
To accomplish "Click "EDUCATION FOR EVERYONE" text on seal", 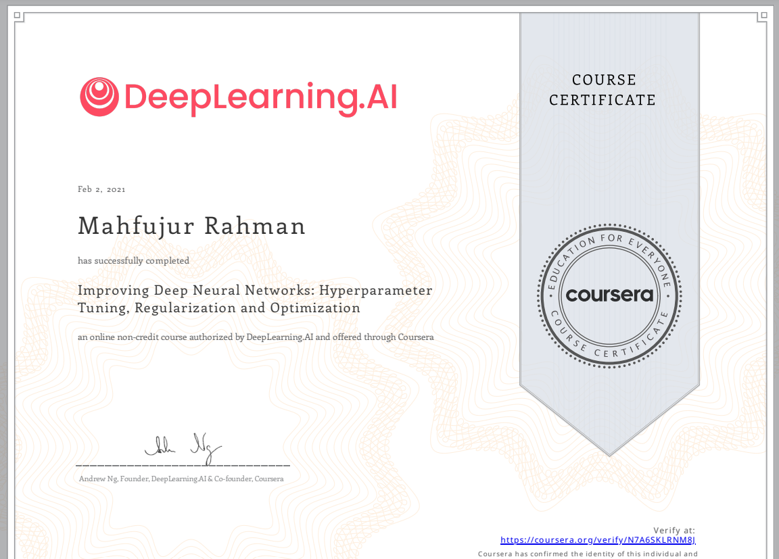I will [x=609, y=246].
